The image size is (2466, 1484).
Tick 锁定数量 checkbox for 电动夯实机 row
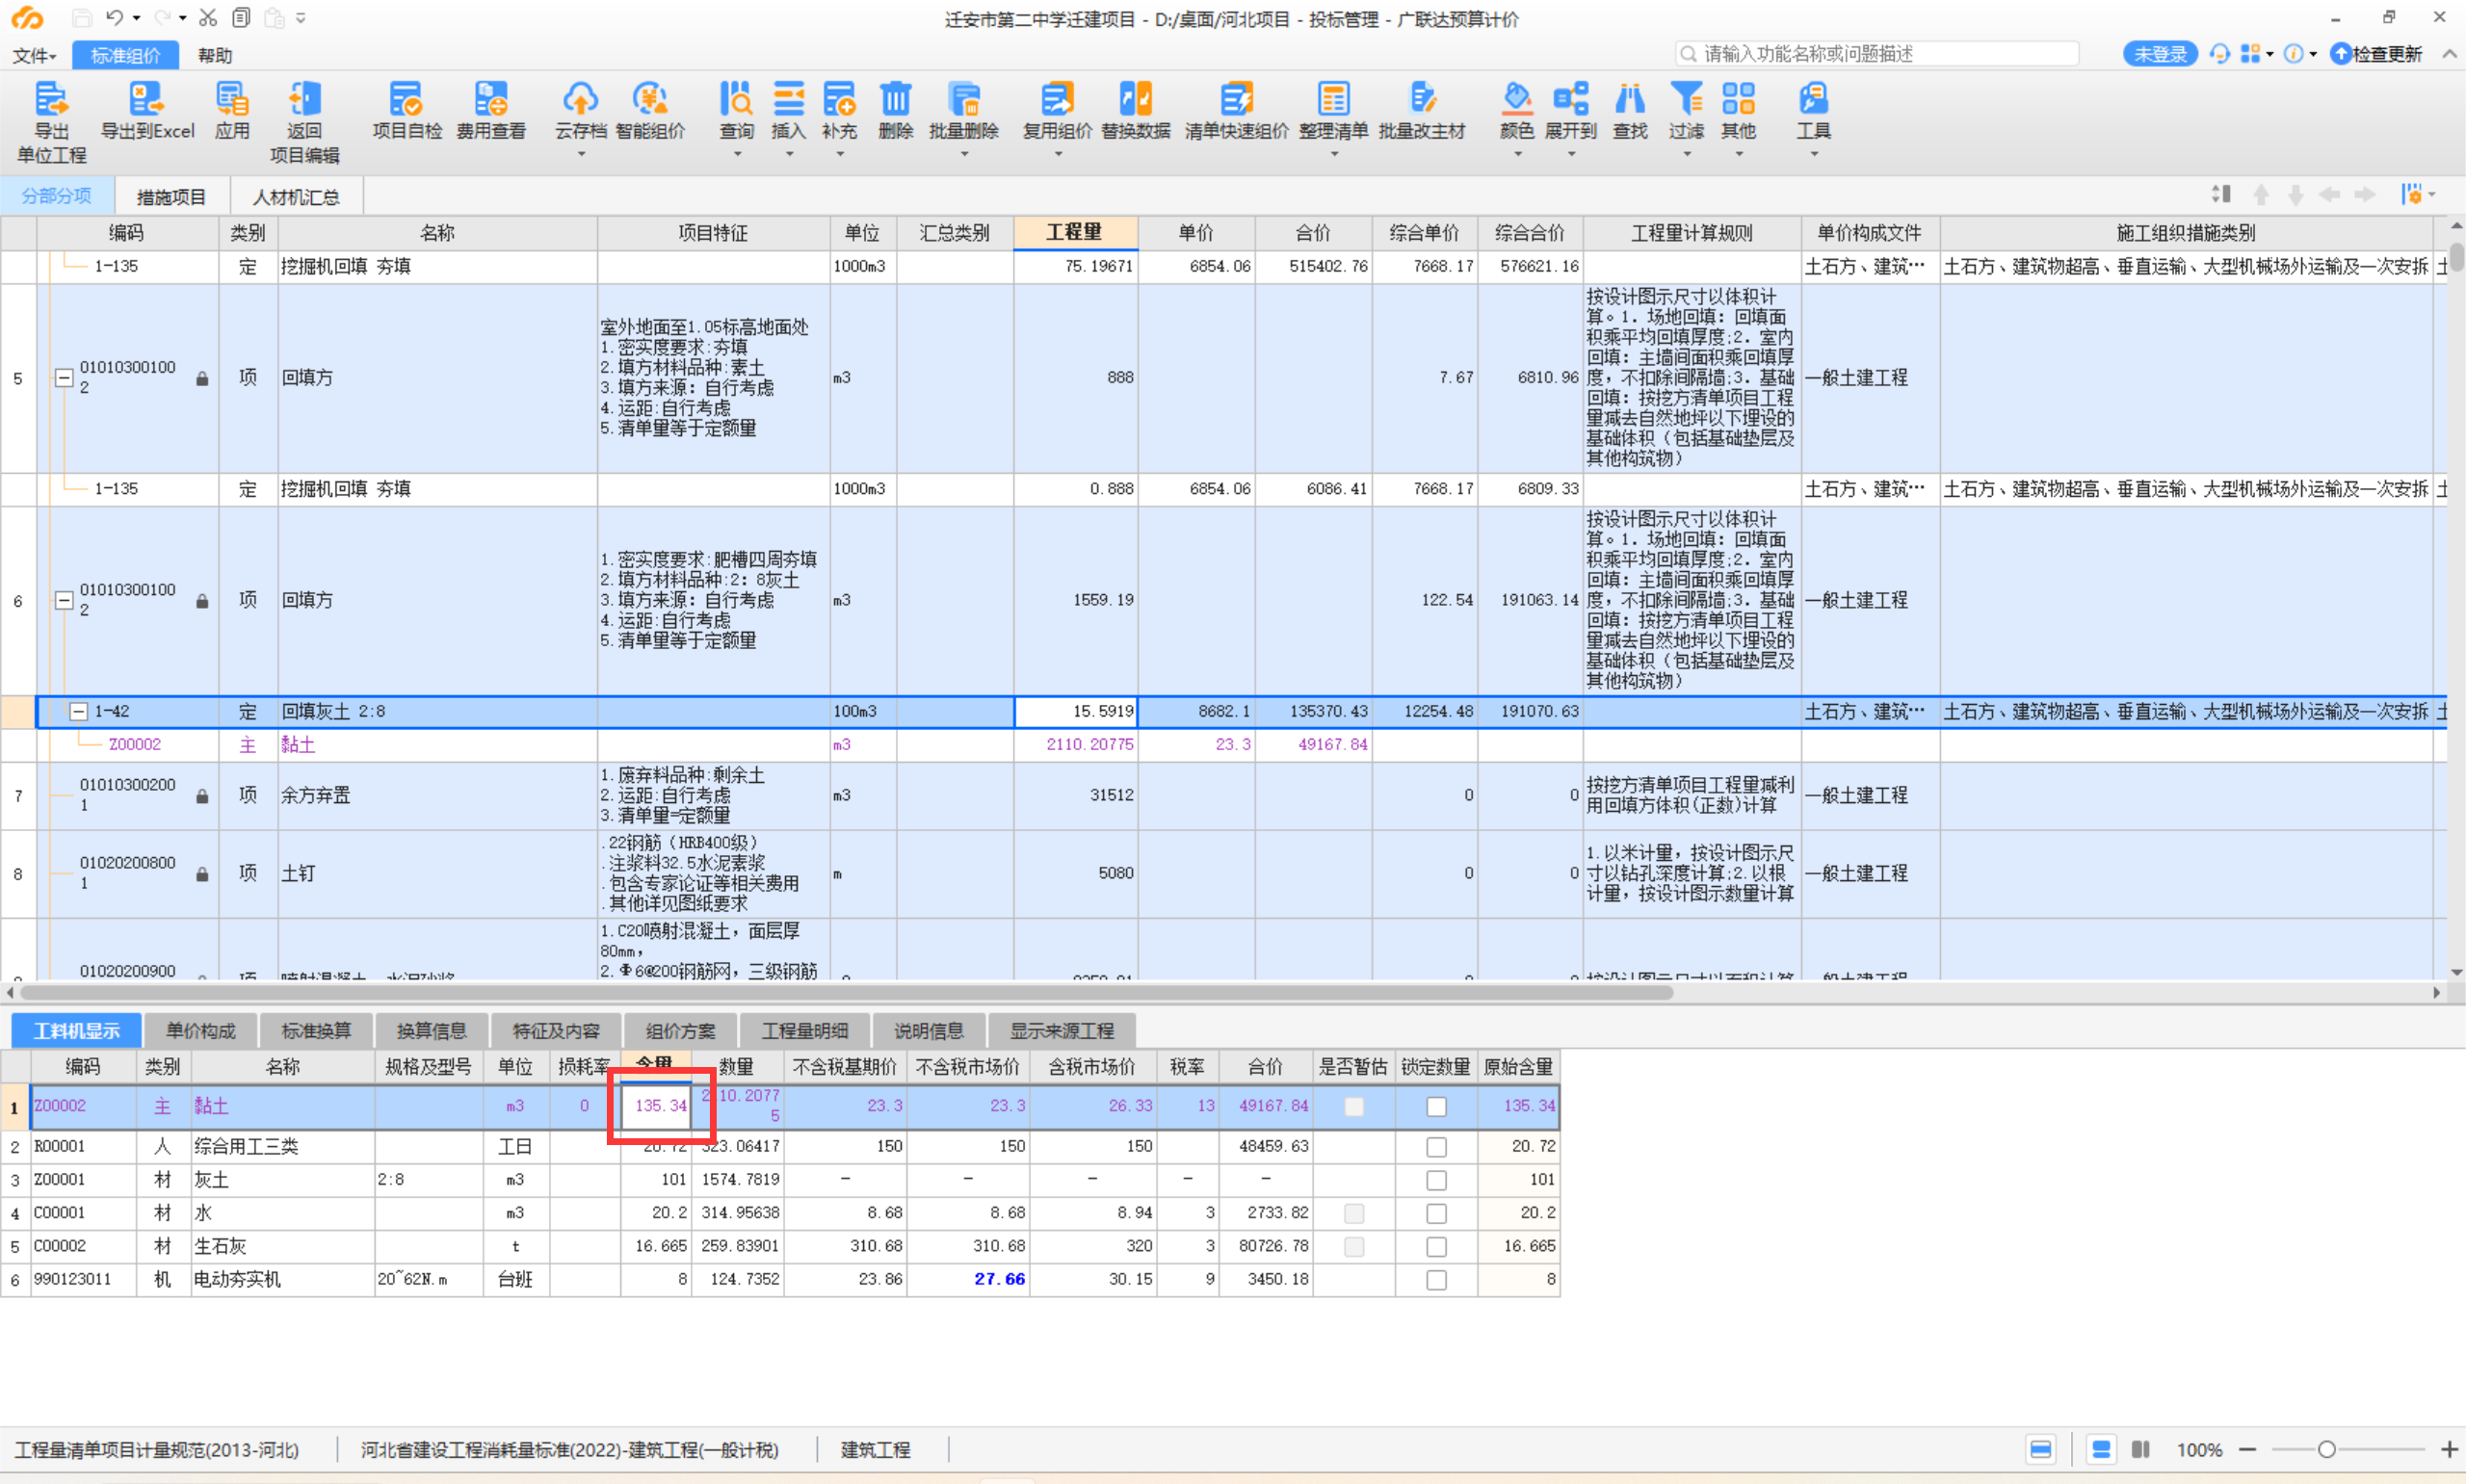tap(1436, 1280)
